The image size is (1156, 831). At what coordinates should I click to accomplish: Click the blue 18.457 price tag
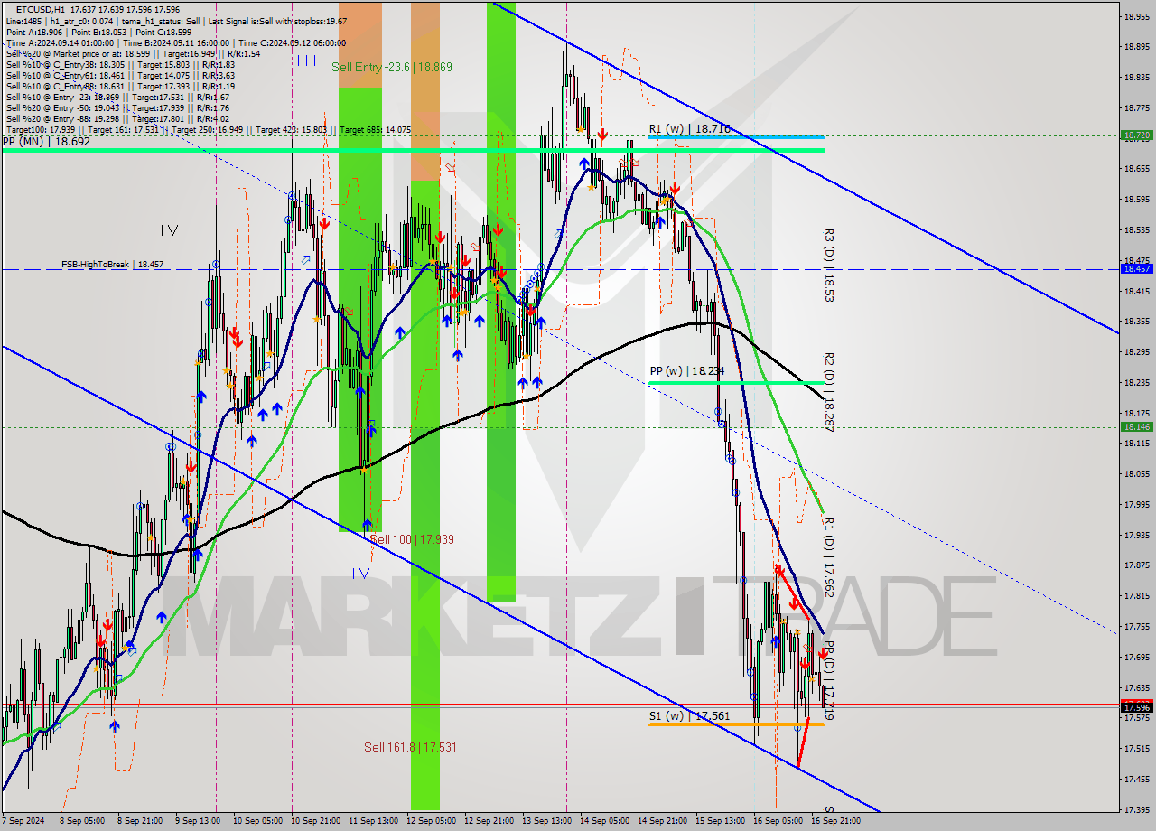click(x=1136, y=269)
